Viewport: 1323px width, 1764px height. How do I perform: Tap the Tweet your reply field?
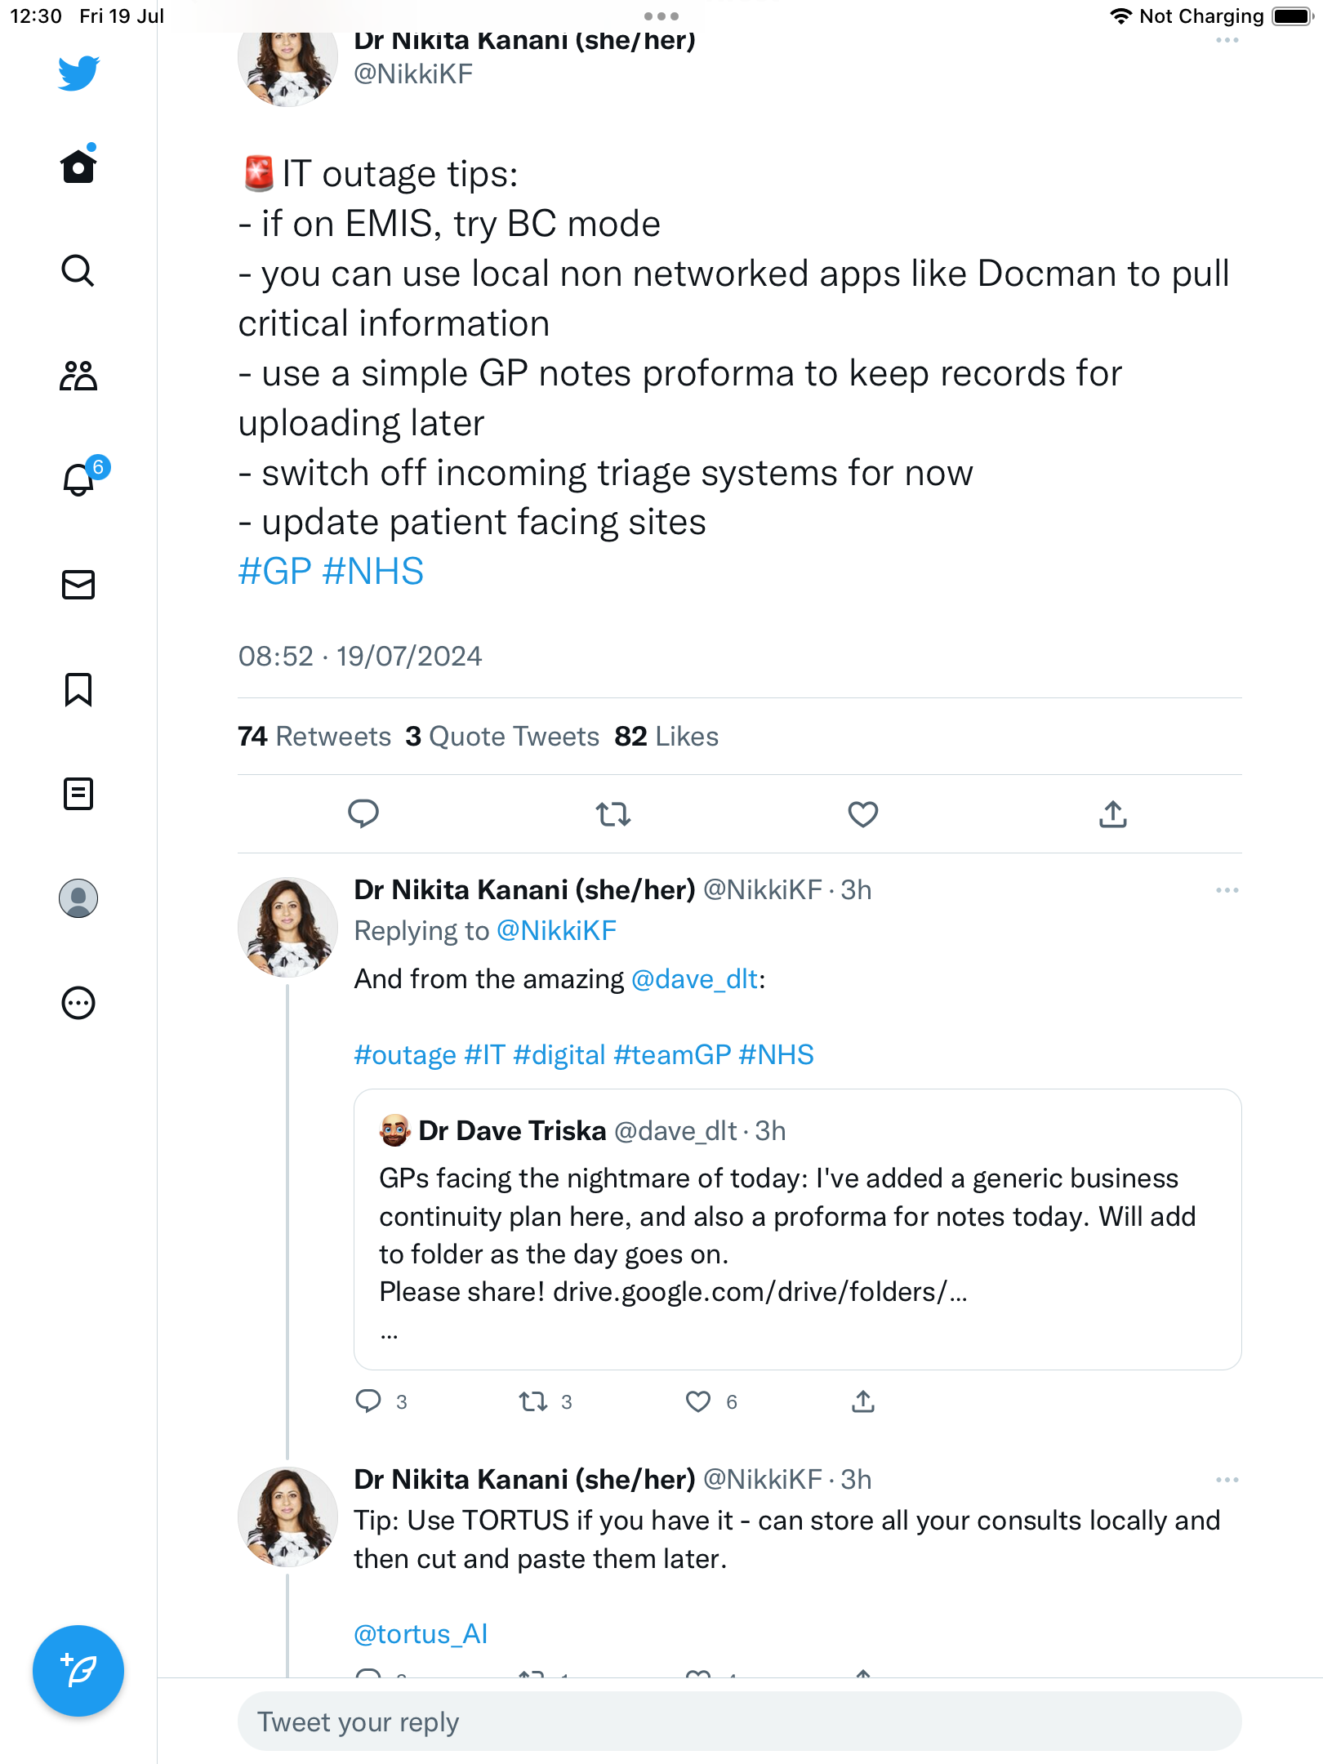point(739,1722)
